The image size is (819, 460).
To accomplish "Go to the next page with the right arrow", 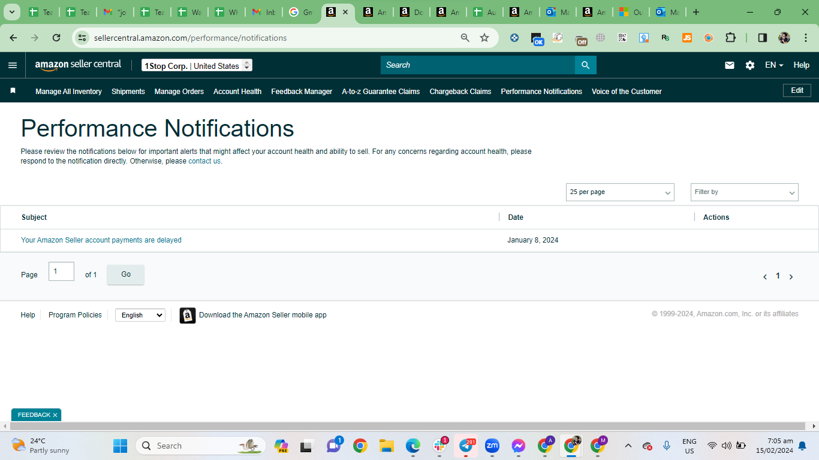I will click(791, 277).
